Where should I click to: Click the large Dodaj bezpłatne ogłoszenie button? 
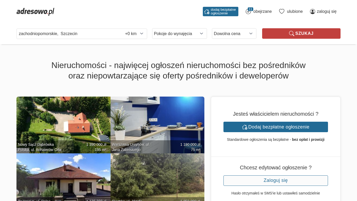[276, 127]
